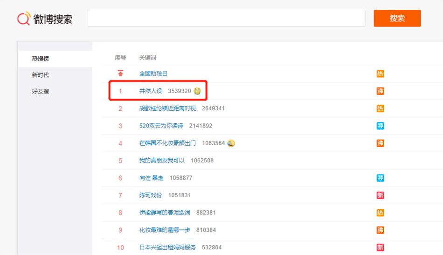
Task: Open the 日本兴起出租妈妈服务 topic link
Action: (167, 248)
